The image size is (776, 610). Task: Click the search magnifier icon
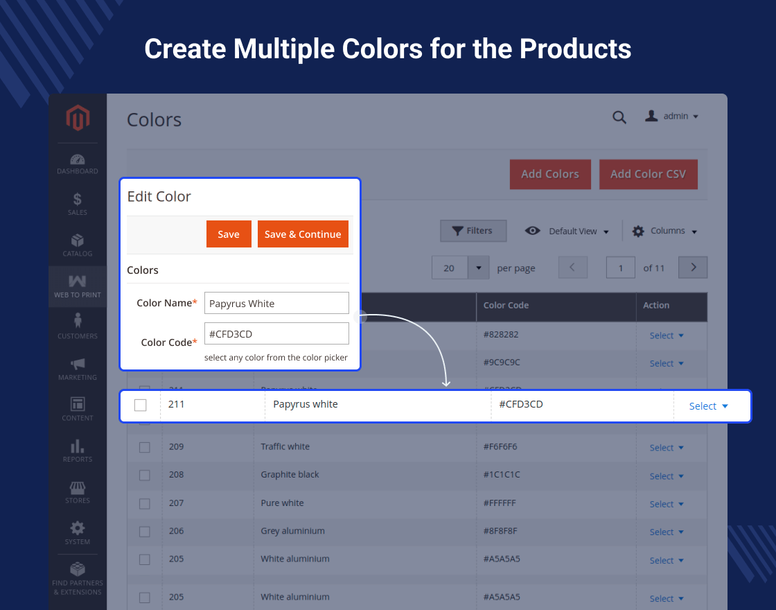point(619,117)
